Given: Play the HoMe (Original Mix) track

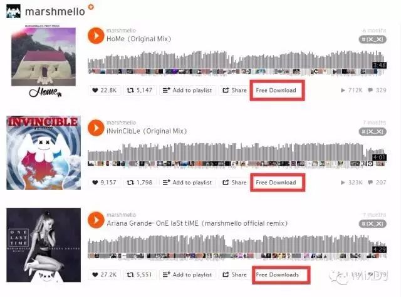Looking at the screenshot, I should point(96,36).
